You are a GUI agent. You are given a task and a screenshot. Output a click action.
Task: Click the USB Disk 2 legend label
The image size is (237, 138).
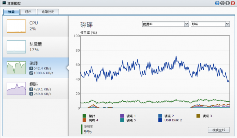(173, 120)
